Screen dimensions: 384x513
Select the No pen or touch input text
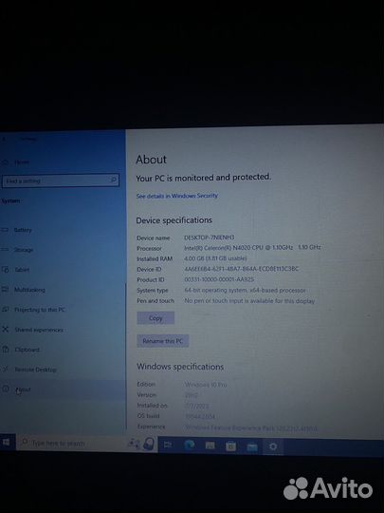click(249, 300)
